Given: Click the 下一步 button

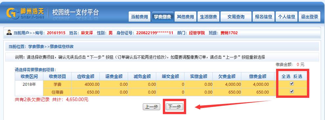Looking at the screenshot, I should point(175,107).
